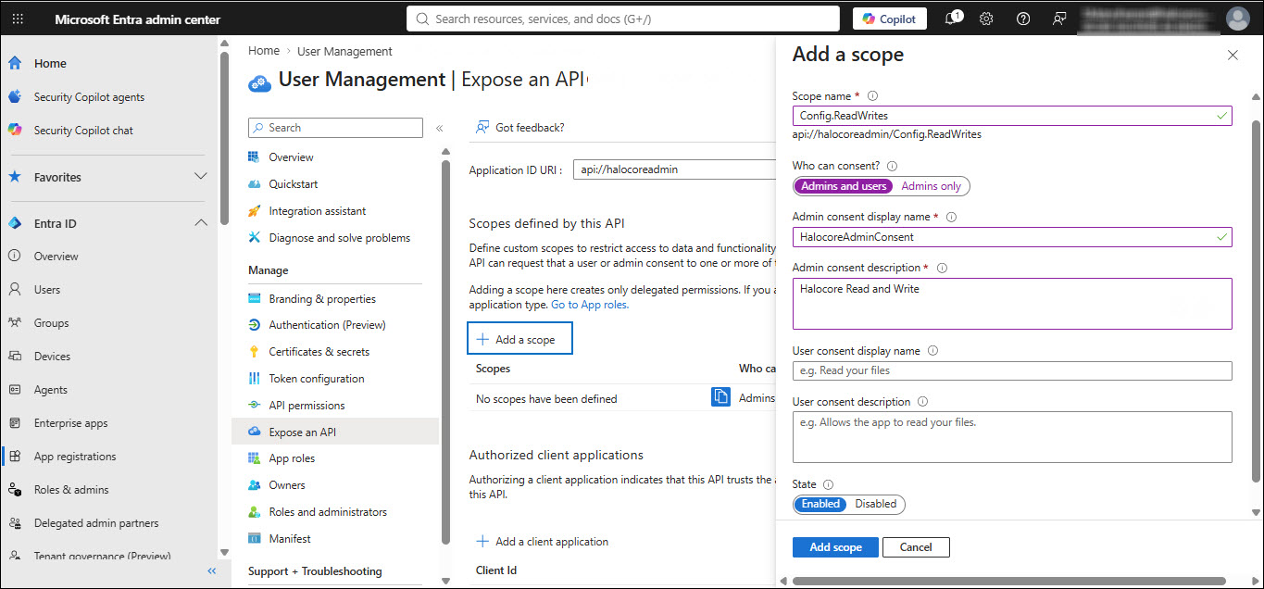Click the Admin consent description info icon
The width and height of the screenshot is (1264, 589).
point(942,268)
